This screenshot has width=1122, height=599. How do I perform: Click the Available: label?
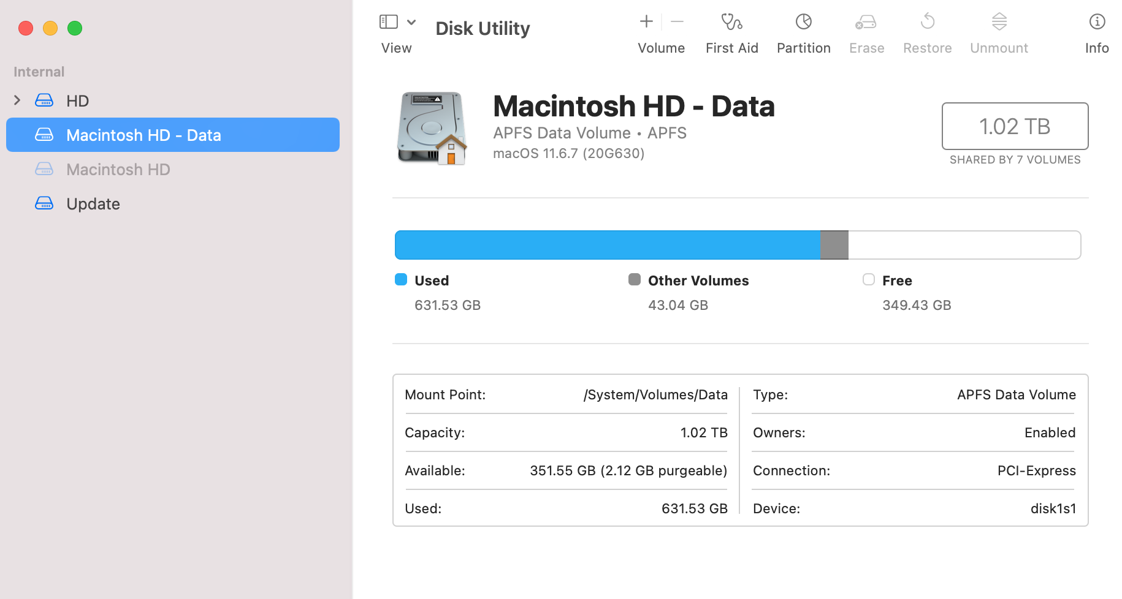click(435, 470)
